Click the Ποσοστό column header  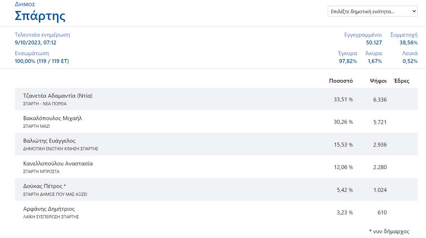pyautogui.click(x=341, y=81)
